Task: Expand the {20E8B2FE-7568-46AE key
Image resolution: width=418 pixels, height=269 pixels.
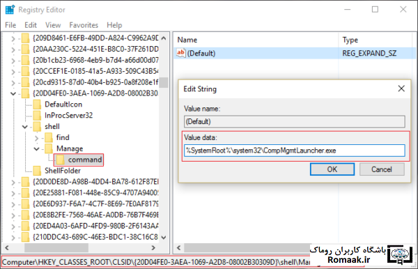Action: tap(13, 215)
